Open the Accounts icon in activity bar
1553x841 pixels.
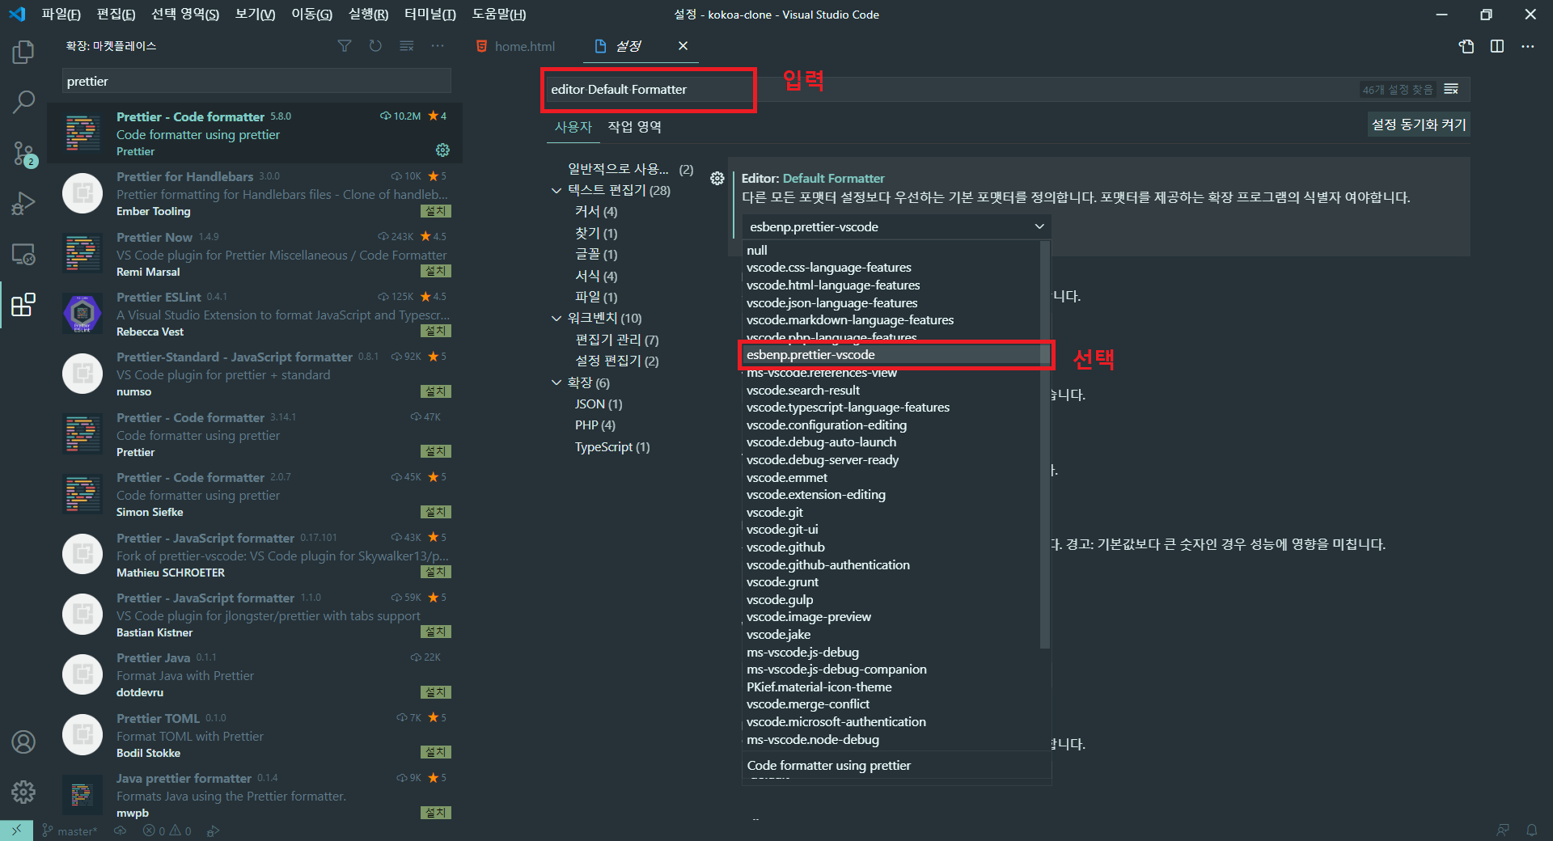click(x=23, y=742)
